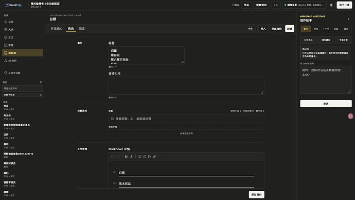Click the 导出当前 export current button
The image size is (355, 200).
coord(276,29)
